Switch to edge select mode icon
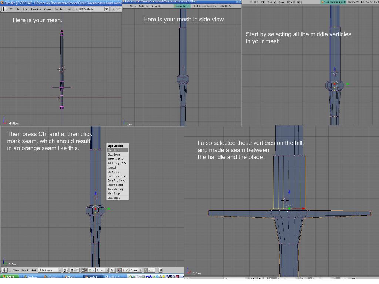 tap(150, 270)
